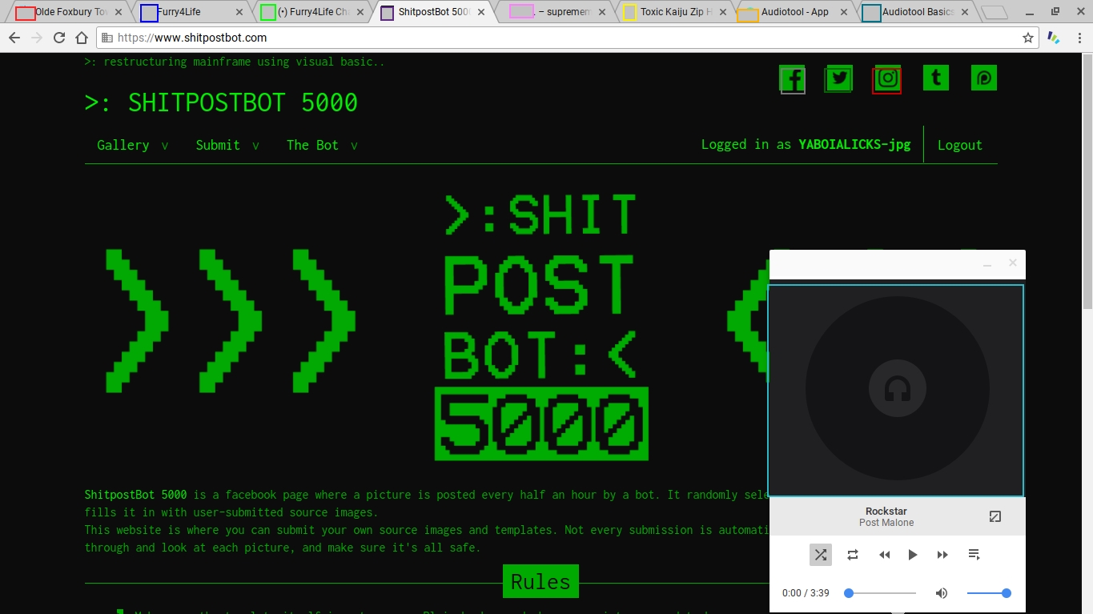Toggle shuffle in the music player

[x=821, y=555]
